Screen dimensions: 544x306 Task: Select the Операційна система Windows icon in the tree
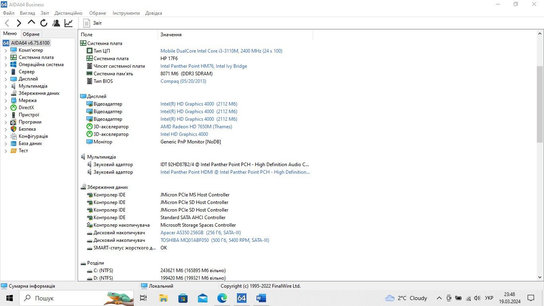(x=14, y=65)
